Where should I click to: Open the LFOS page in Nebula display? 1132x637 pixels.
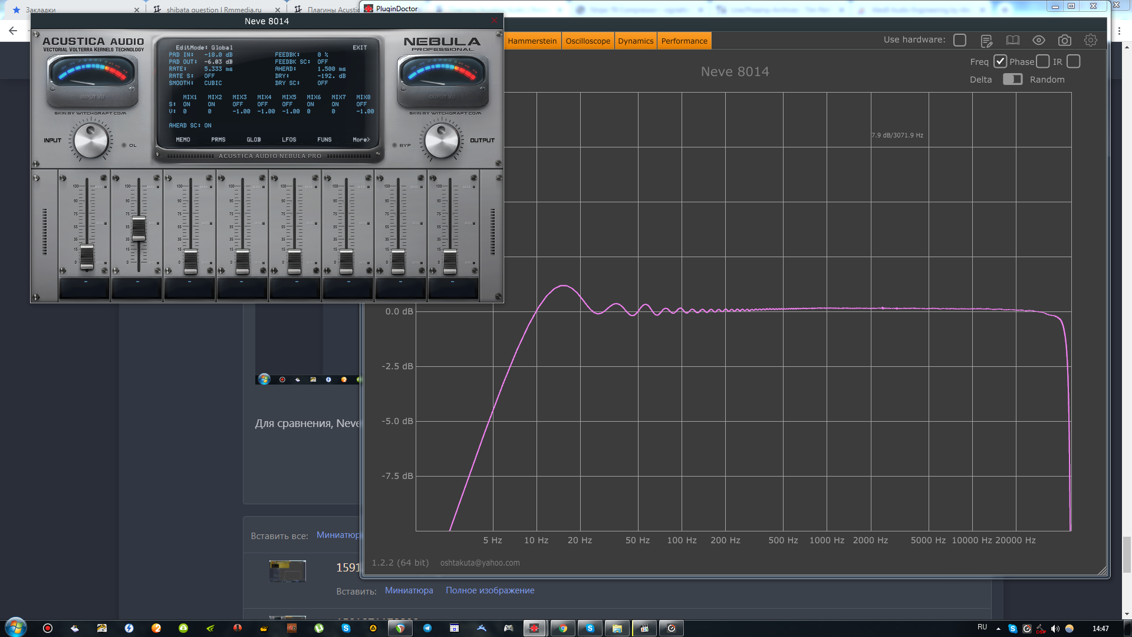289,140
